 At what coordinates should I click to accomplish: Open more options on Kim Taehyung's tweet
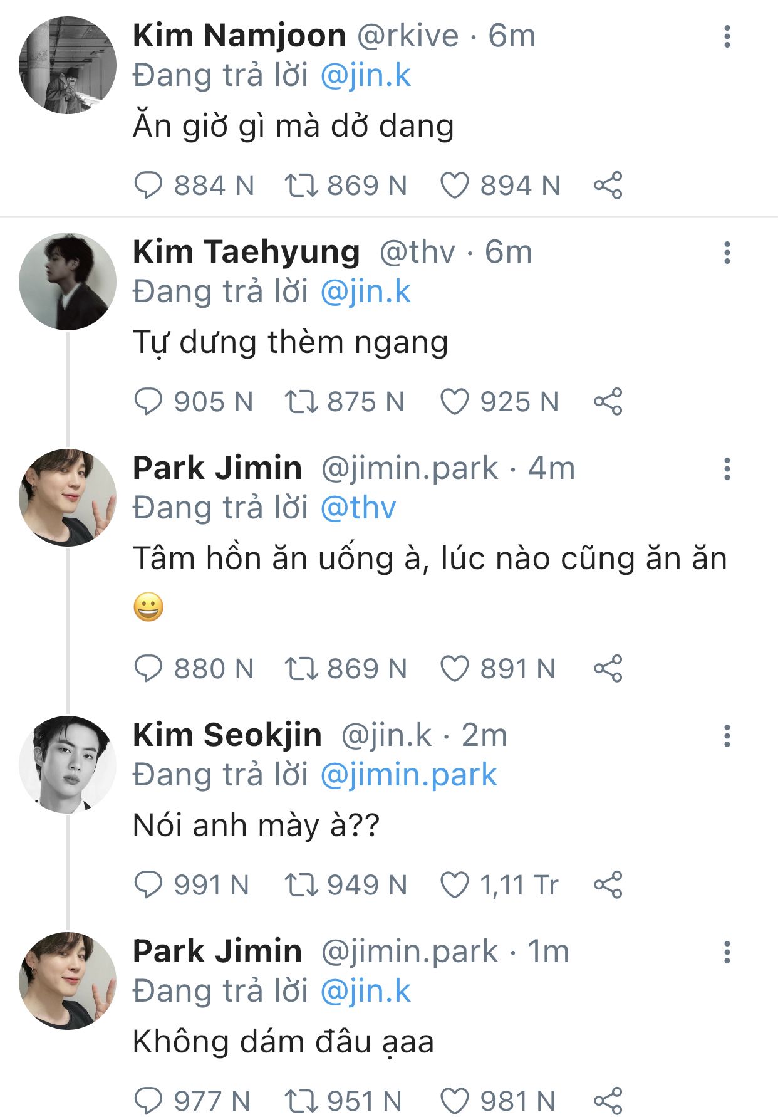click(727, 253)
